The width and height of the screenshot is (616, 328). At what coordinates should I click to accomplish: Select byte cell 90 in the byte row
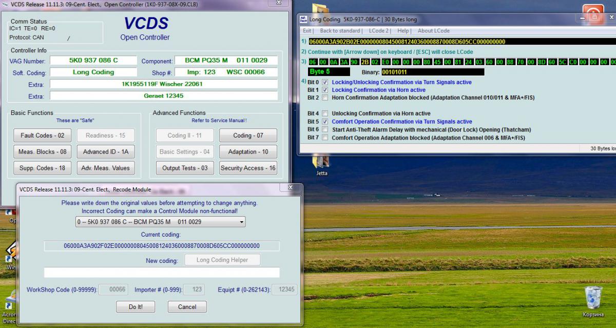354,62
